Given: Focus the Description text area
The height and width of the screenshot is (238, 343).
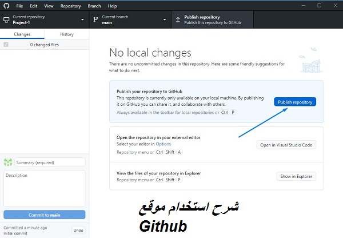Looking at the screenshot, I should 45,188.
